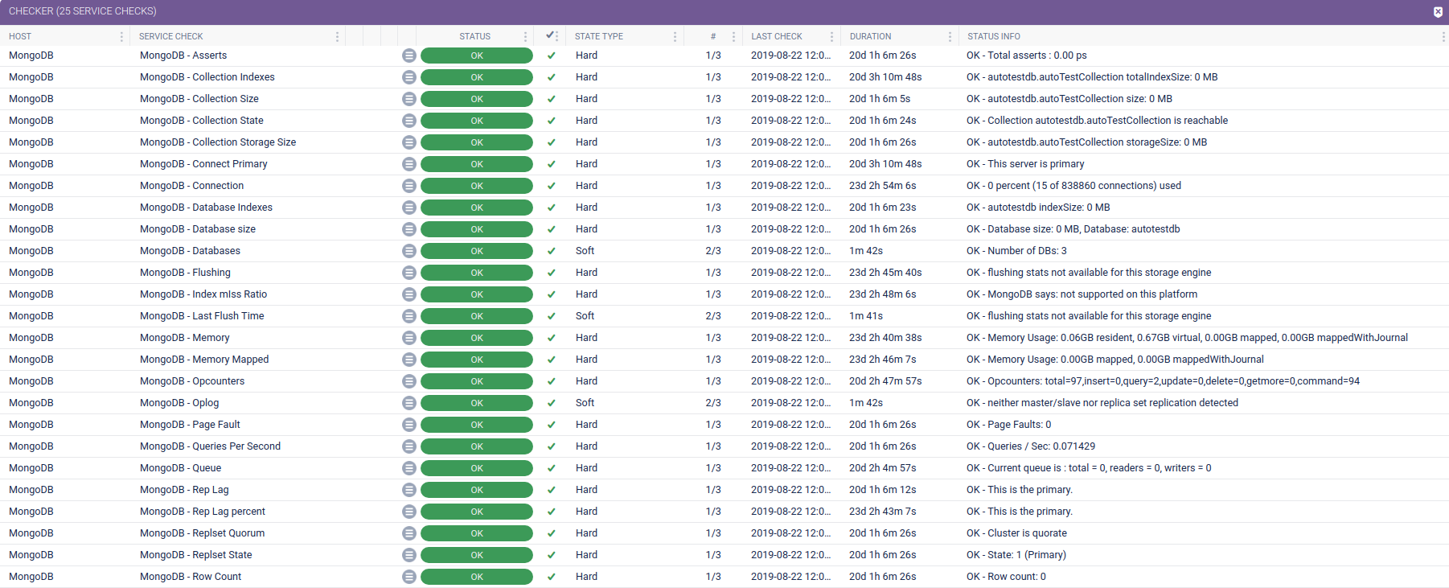The height and width of the screenshot is (588, 1449).
Task: Toggle checkmark for MongoDB - Collection Size row
Action: [x=551, y=99]
